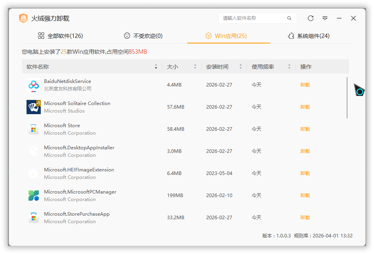This screenshot has width=374, height=254.
Task: Open the dropdown menu icon beside refresh
Action: (x=325, y=18)
